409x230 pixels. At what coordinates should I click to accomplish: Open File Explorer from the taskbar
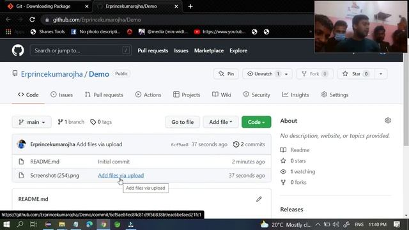coord(62,224)
